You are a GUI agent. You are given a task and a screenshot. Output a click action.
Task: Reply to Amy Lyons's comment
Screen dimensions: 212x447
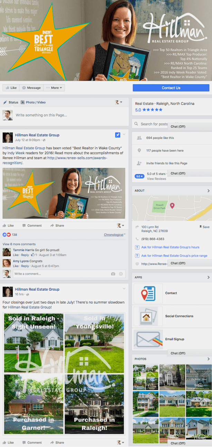[25, 266]
